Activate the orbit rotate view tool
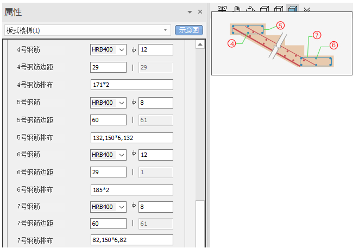Image resolution: width=359 pixels, height=248 pixels. click(x=250, y=9)
